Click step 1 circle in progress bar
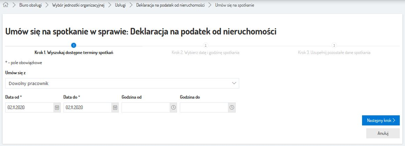 point(74,45)
